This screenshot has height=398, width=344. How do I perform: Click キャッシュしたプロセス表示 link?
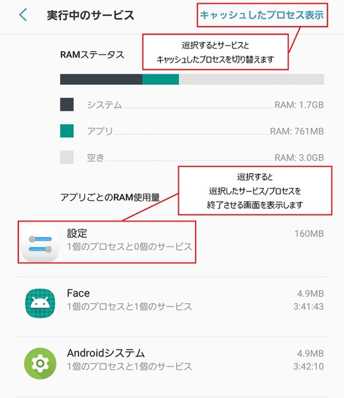coord(262,15)
